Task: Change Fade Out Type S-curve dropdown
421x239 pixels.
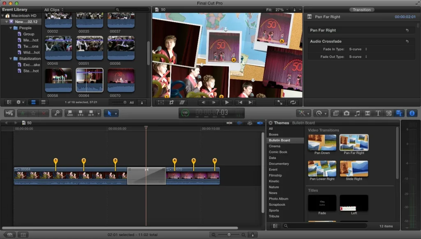Action: point(358,57)
